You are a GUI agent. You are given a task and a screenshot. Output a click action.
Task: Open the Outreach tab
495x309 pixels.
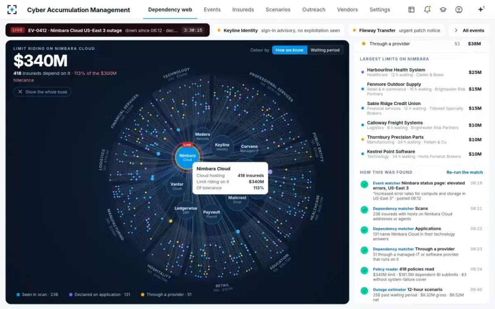(313, 9)
